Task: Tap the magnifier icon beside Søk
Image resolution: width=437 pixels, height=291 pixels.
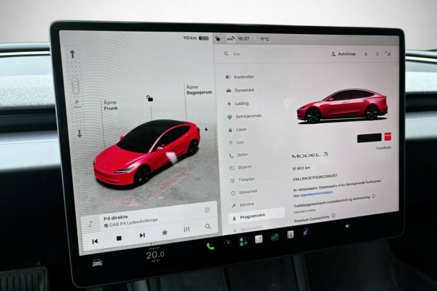Action: click(x=226, y=54)
